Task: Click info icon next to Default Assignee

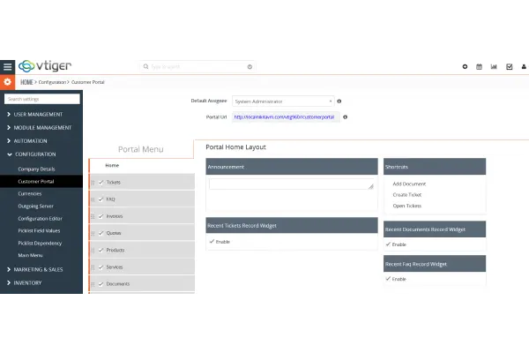Action: tap(339, 101)
